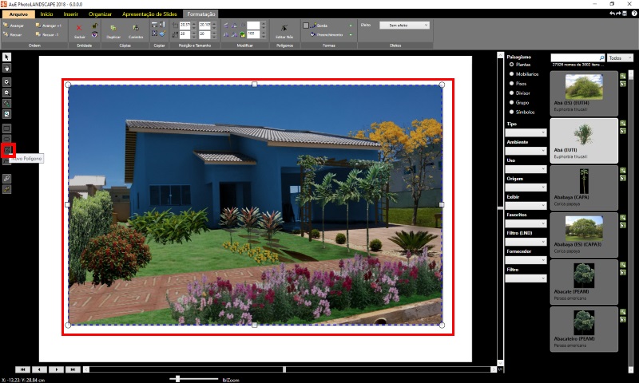Open the Ambiente filter dropdown
639x383 pixels.
click(x=526, y=151)
